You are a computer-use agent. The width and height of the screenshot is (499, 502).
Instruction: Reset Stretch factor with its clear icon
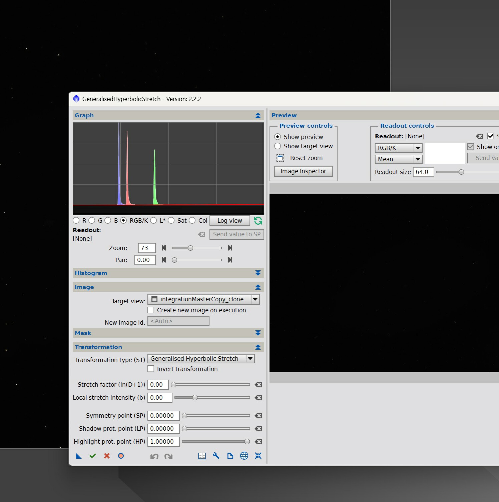tap(258, 385)
